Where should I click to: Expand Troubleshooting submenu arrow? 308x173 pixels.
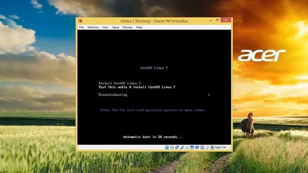coord(209,95)
